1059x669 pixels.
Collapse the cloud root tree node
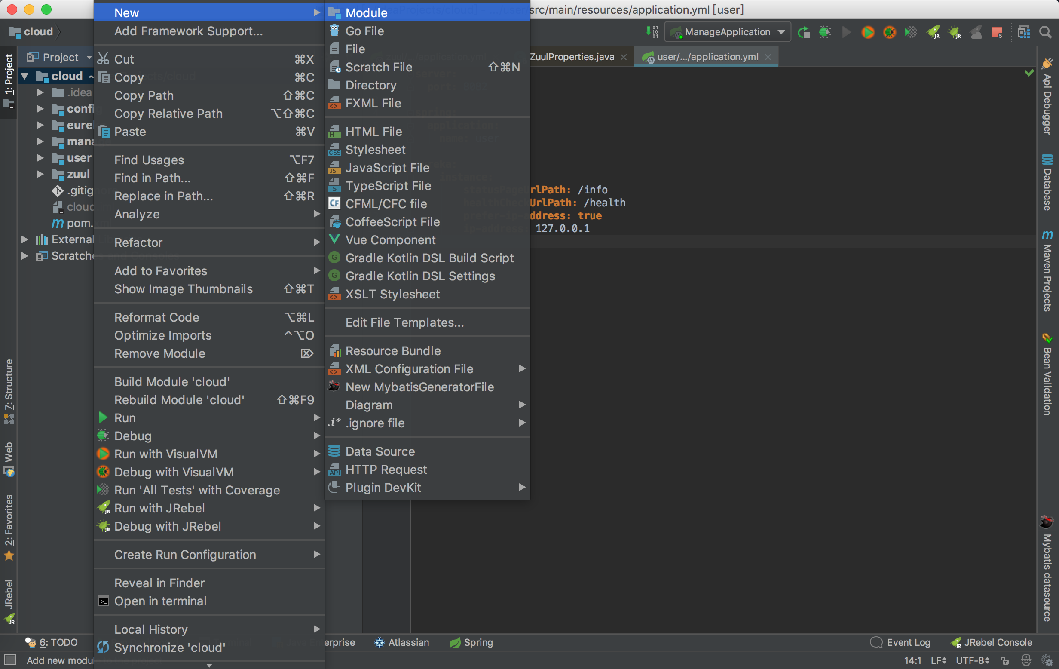tap(25, 76)
